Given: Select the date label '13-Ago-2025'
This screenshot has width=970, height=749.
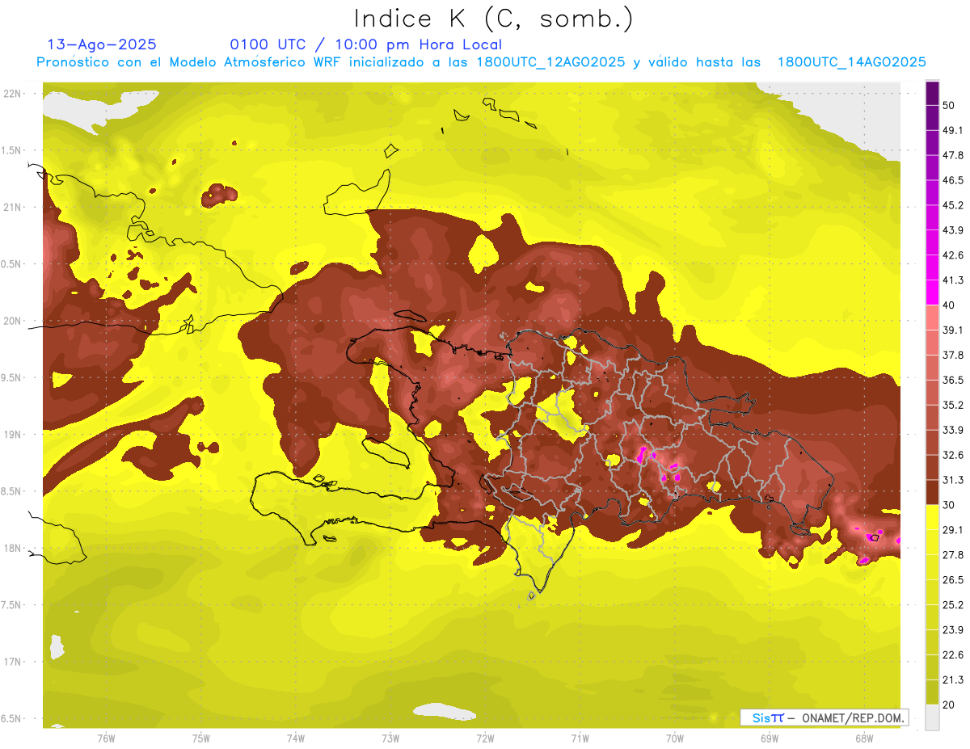Looking at the screenshot, I should tap(102, 44).
